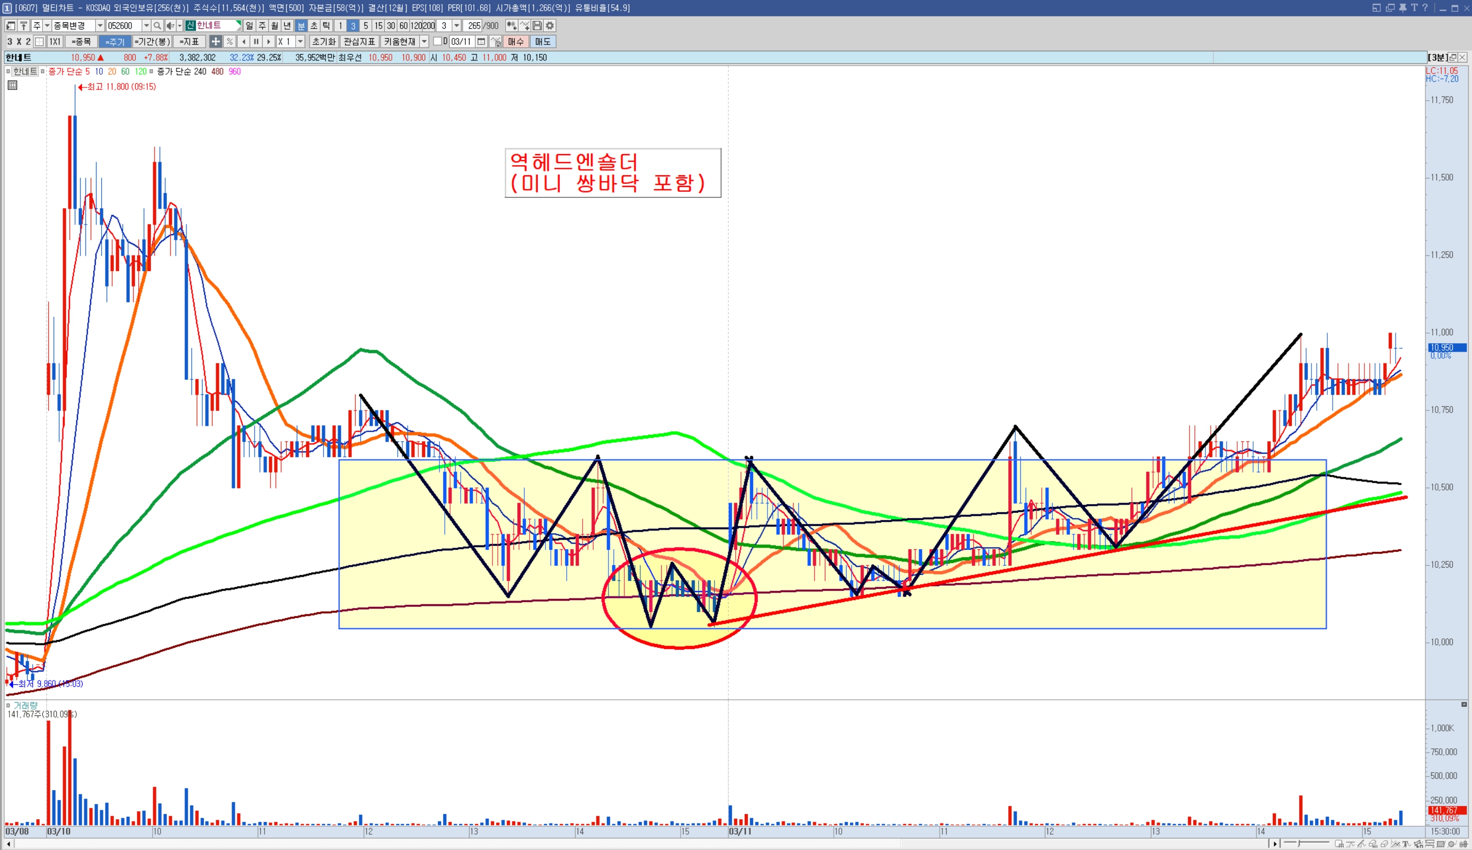The image size is (1472, 850).
Task: Click the 매수 buy button
Action: coord(515,41)
